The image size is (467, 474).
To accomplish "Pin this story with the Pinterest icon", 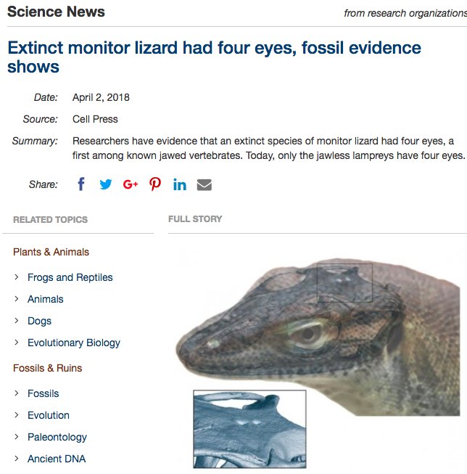I will [155, 184].
